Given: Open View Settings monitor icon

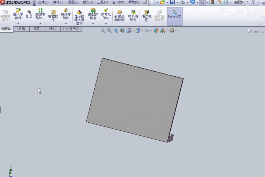Looking at the screenshot, I should 172,31.
